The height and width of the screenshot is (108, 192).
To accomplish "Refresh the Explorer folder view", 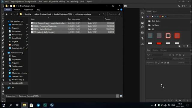I will click(x=103, y=14).
